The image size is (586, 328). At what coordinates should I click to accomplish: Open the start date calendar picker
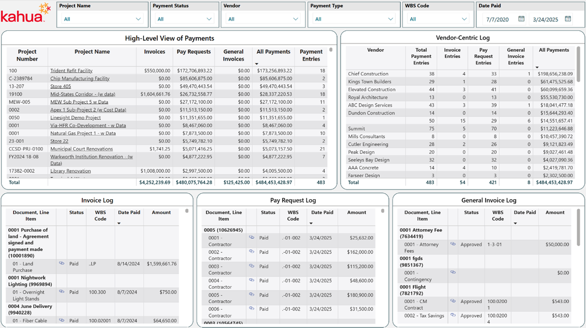coord(521,19)
